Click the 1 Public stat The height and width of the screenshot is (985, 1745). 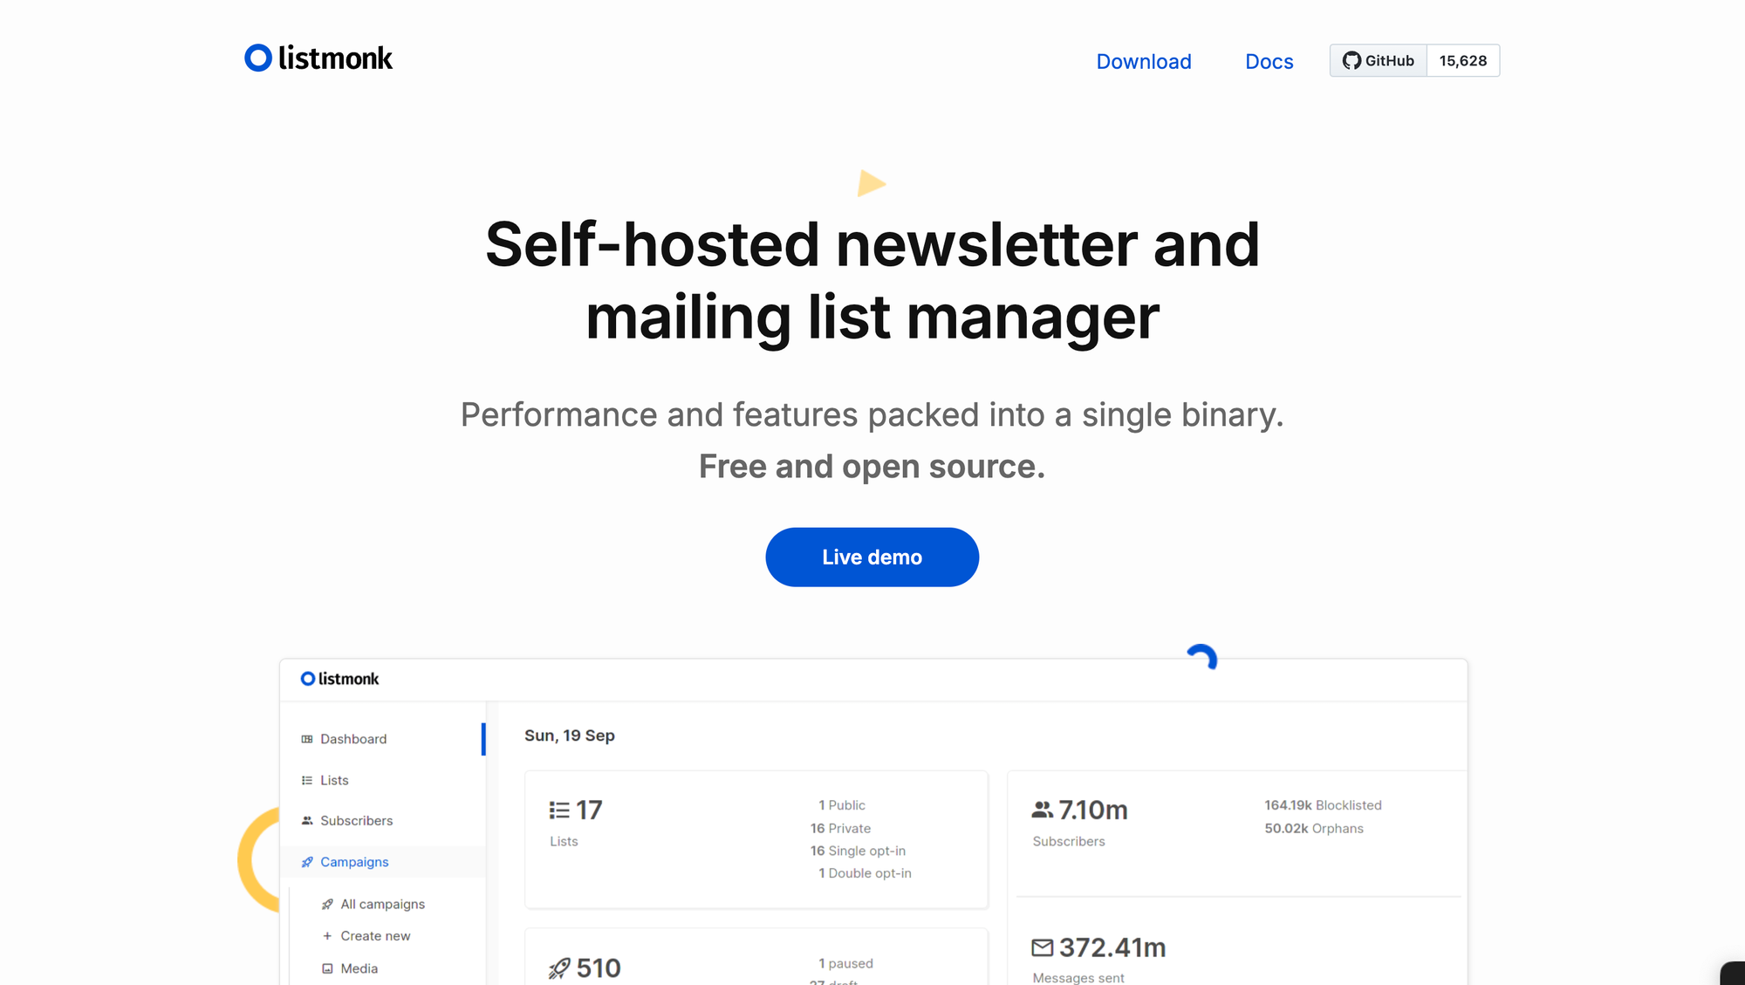click(842, 805)
